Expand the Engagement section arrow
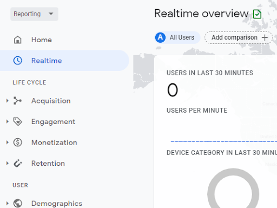Viewport: 277px width, 208px height. (7, 121)
